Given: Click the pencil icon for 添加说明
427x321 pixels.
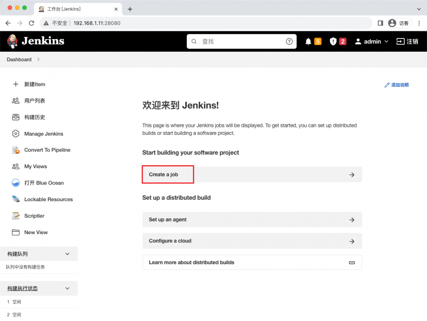Looking at the screenshot, I should coord(387,85).
